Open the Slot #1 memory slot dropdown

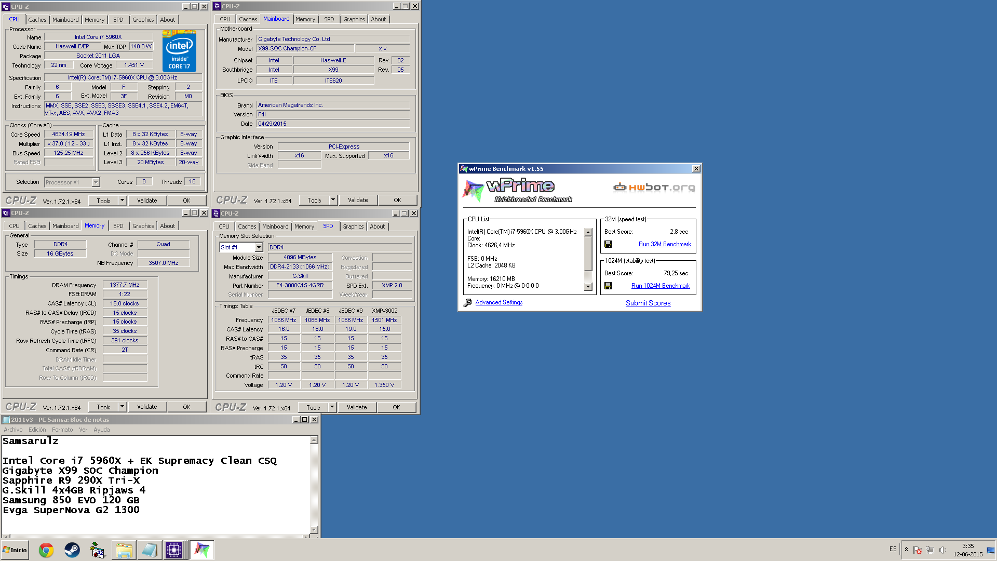[x=259, y=247]
